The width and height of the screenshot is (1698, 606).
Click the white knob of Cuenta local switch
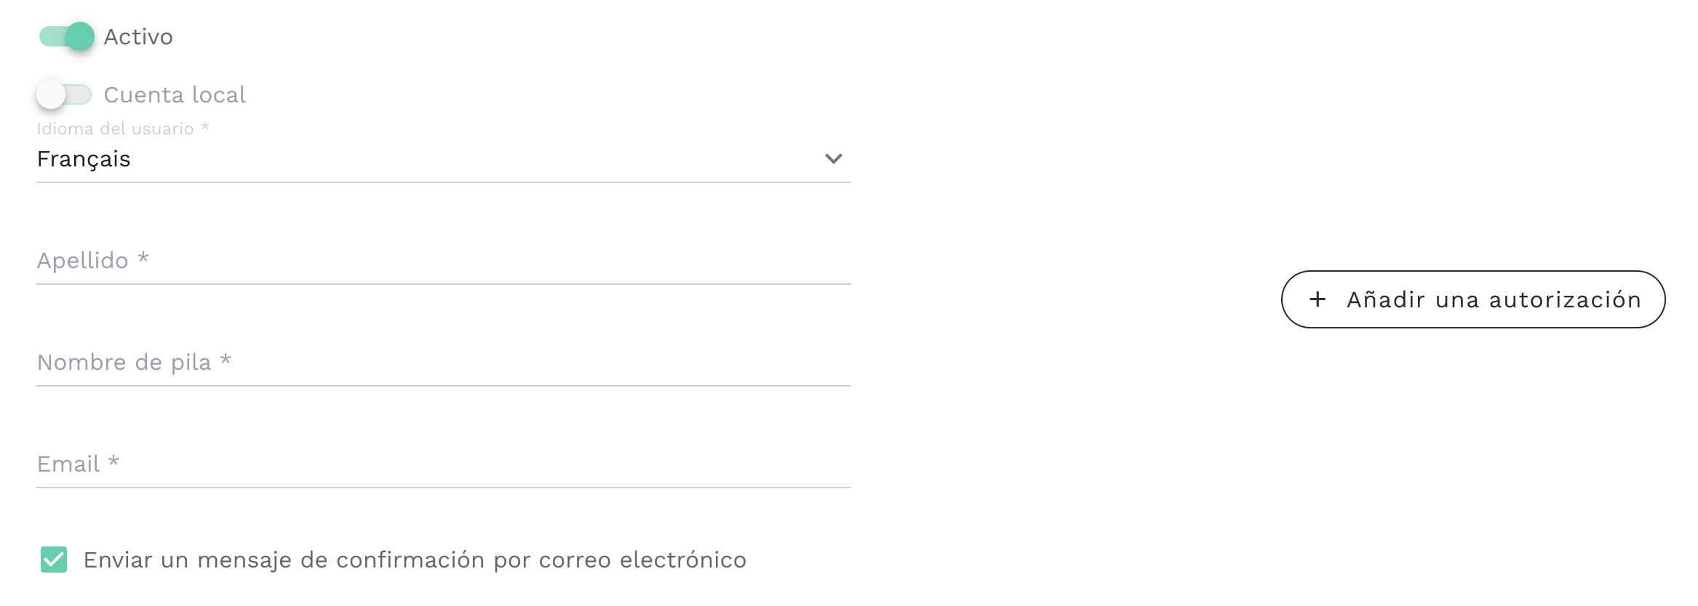pyautogui.click(x=51, y=94)
